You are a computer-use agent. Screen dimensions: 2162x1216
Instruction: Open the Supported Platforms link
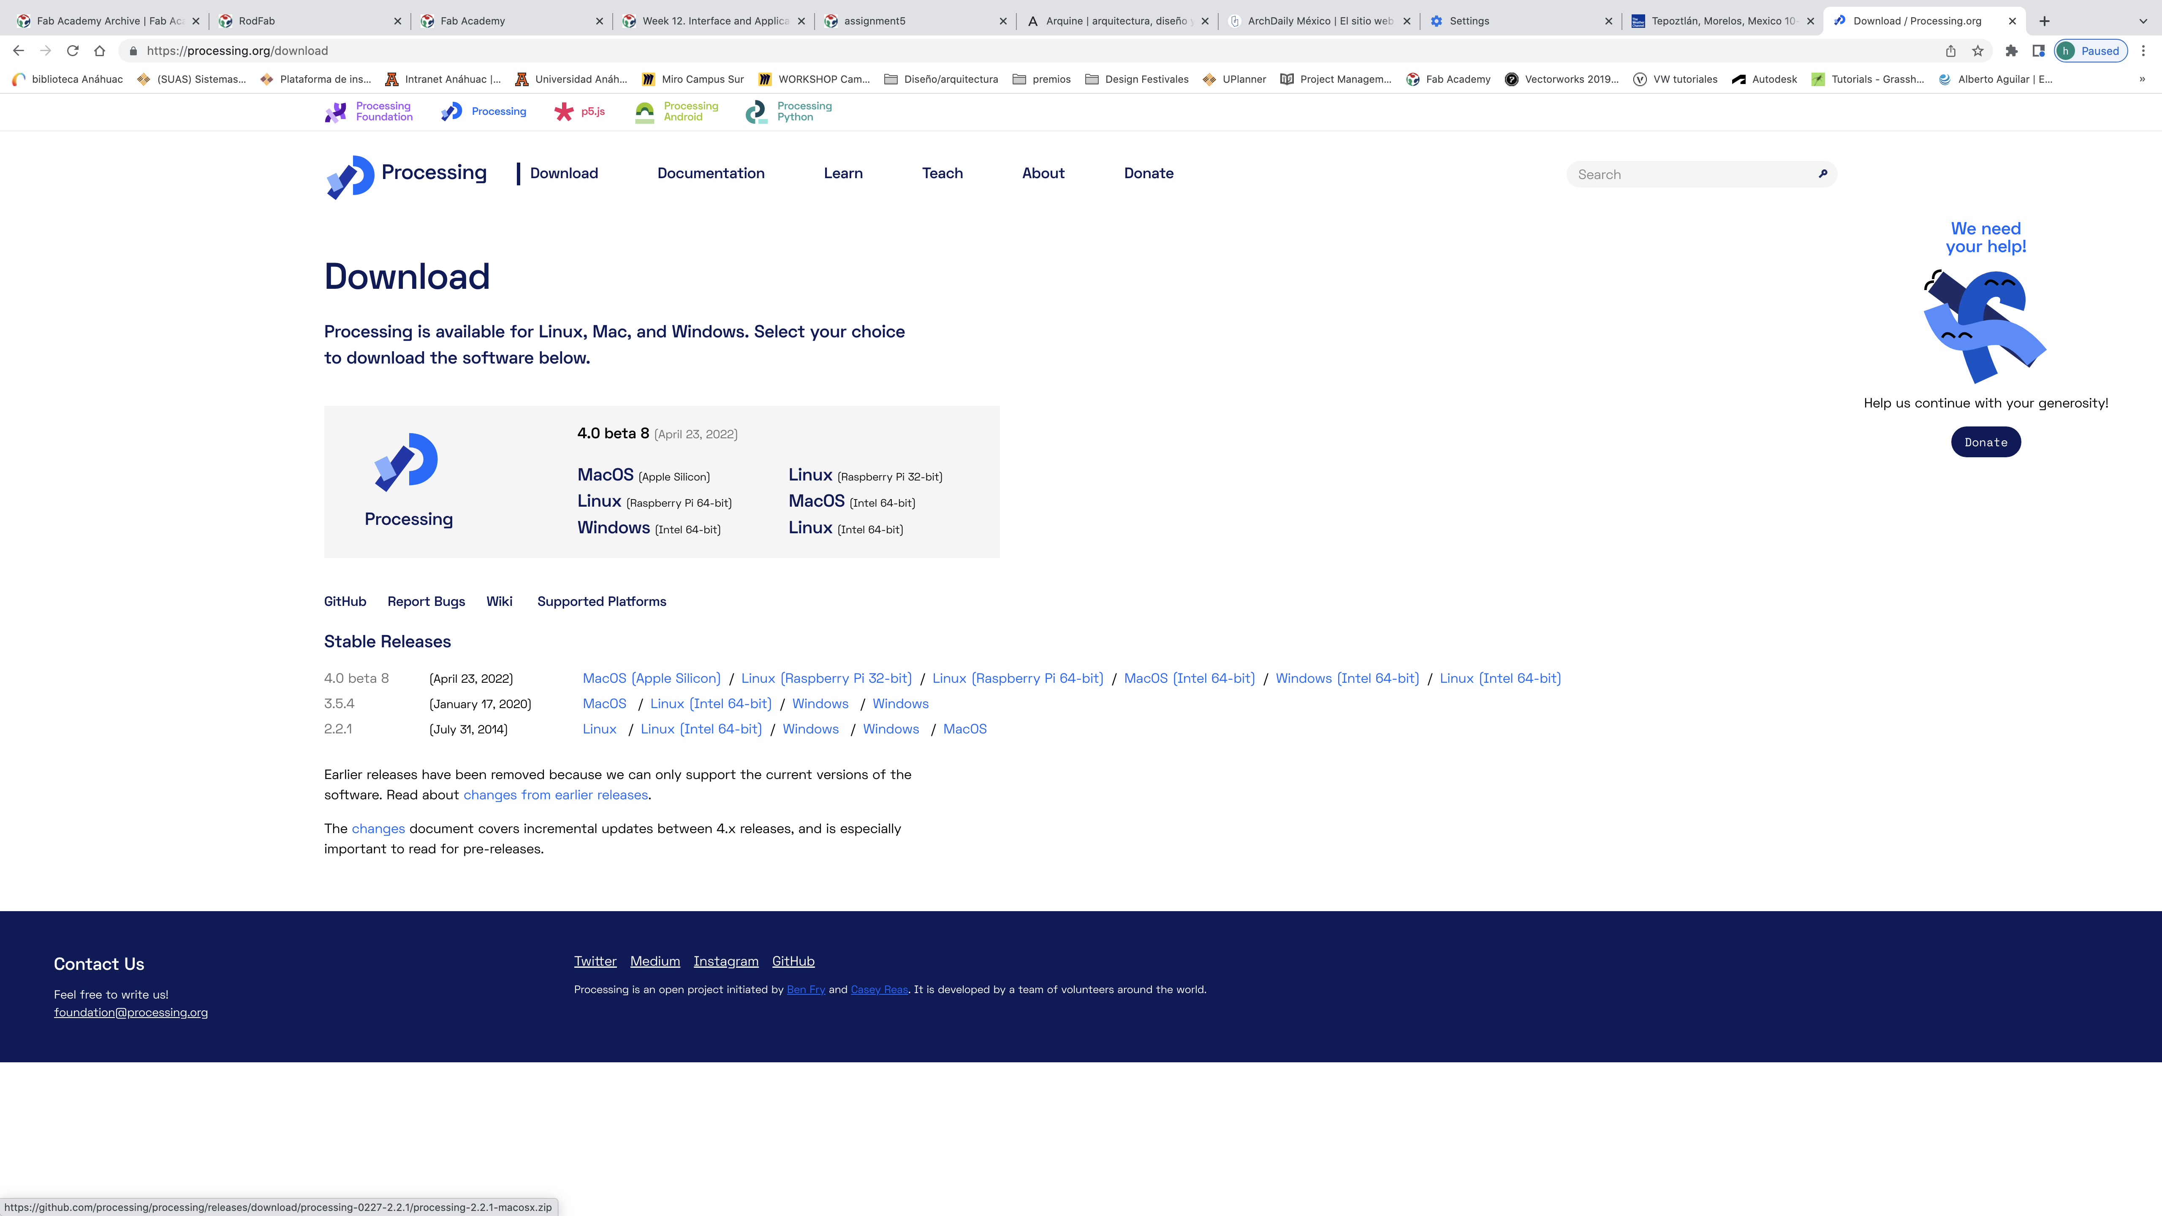(601, 602)
